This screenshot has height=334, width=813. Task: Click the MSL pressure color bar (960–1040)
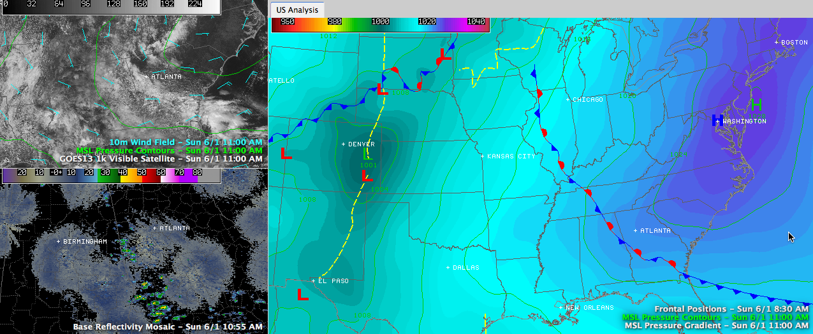pyautogui.click(x=379, y=22)
